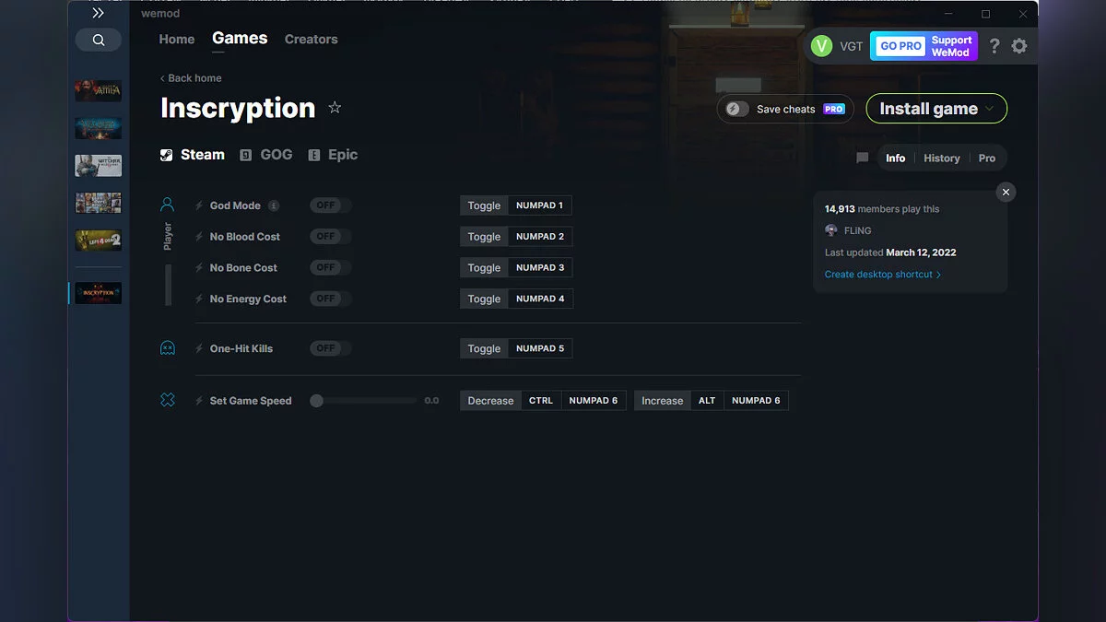Screen dimensions: 1106x622
Task: Click the Player category person icon
Action: pos(167,204)
